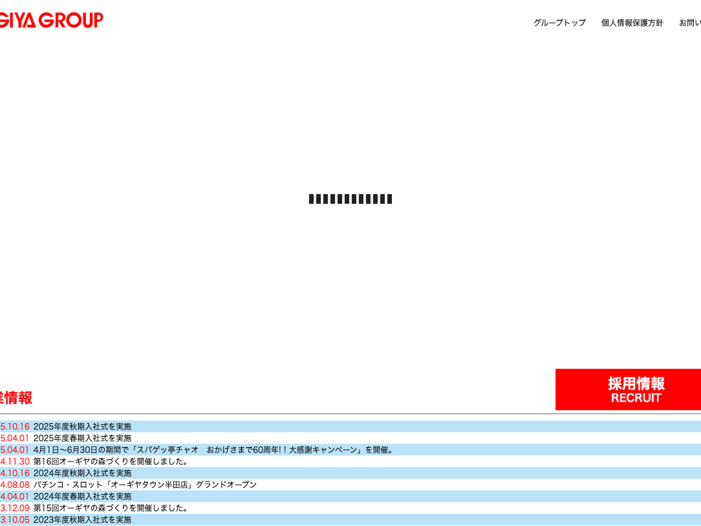Click the red date ending in 10.05
The height and width of the screenshot is (526, 701).
(x=15, y=520)
